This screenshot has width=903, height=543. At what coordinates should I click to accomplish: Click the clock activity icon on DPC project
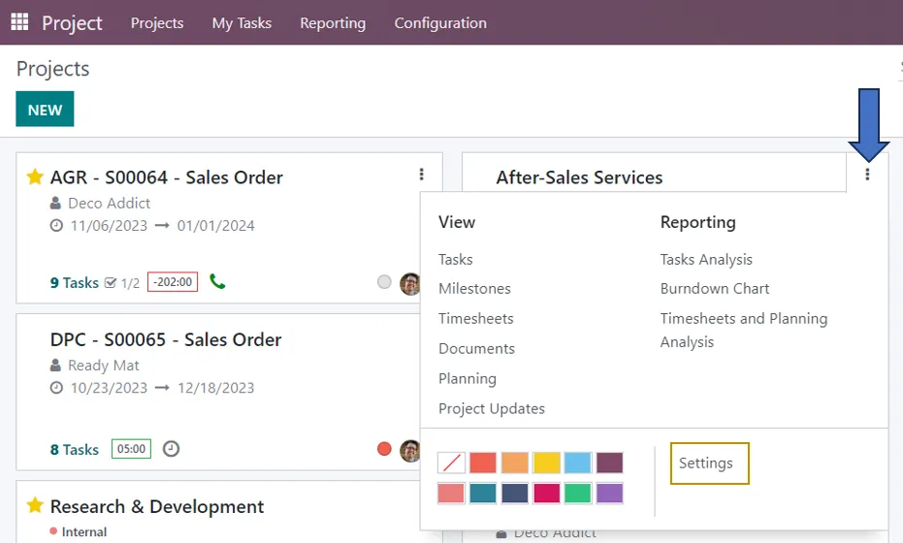(x=171, y=449)
